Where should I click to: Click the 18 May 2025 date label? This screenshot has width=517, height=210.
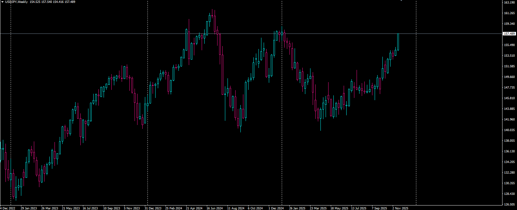point(339,208)
